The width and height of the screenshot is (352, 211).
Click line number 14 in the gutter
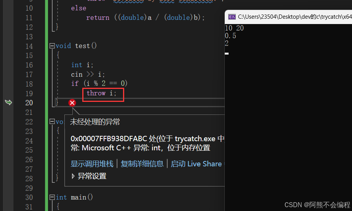coord(29,46)
